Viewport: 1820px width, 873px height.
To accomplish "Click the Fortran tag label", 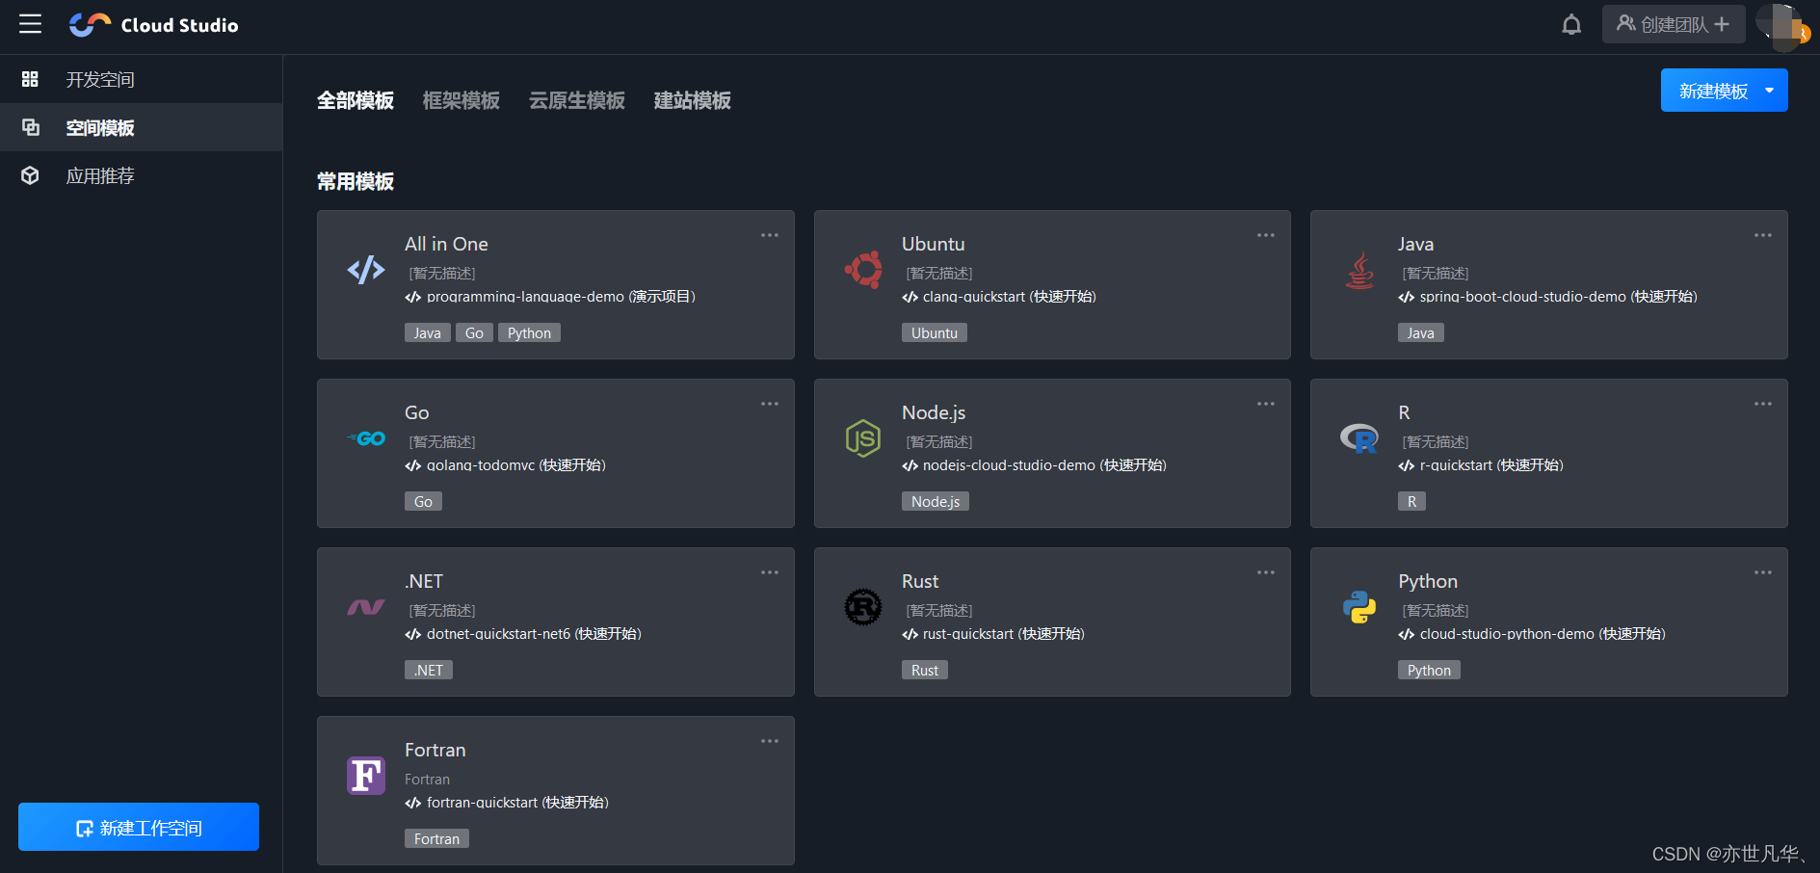I will (x=436, y=838).
